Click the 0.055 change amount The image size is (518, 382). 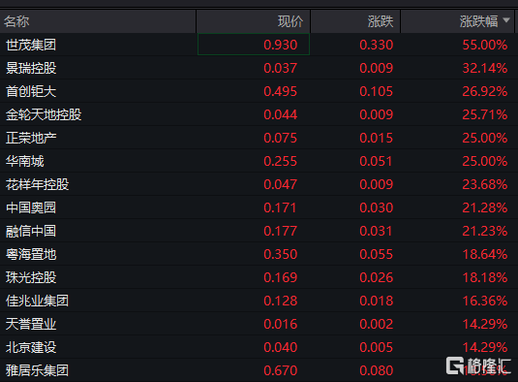coord(377,254)
